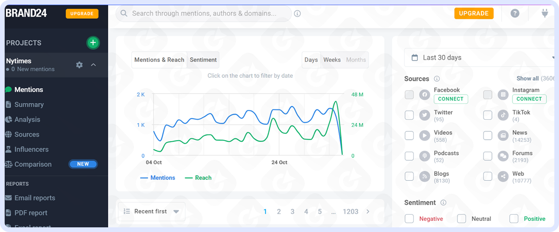Enable the Twitter source checkbox
559x232 pixels.
pyautogui.click(x=409, y=115)
